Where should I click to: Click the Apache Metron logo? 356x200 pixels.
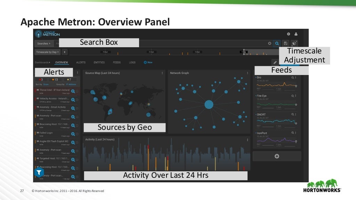point(47,34)
